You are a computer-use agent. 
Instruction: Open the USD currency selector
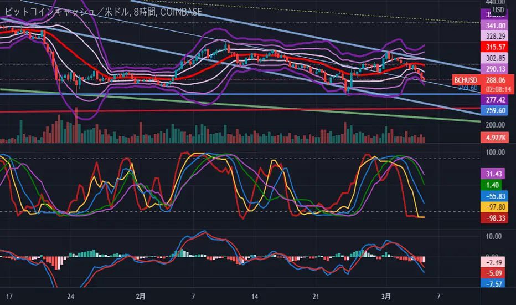click(498, 9)
